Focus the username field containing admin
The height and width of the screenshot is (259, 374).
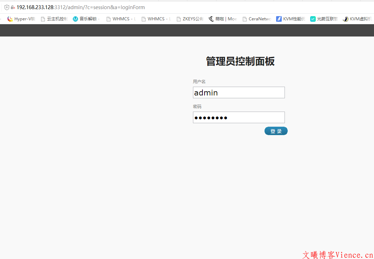pyautogui.click(x=239, y=93)
